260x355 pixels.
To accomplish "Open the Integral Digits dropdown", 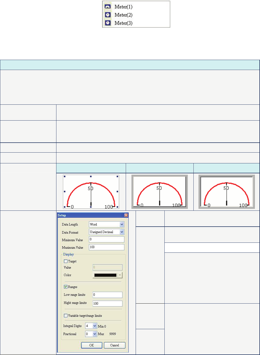I will click(95, 326).
